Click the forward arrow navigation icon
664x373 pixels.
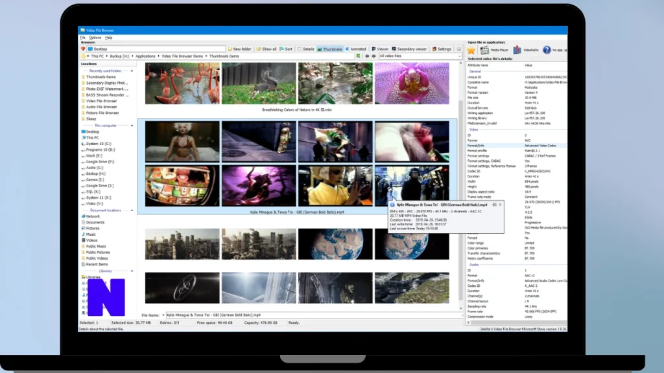373,56
